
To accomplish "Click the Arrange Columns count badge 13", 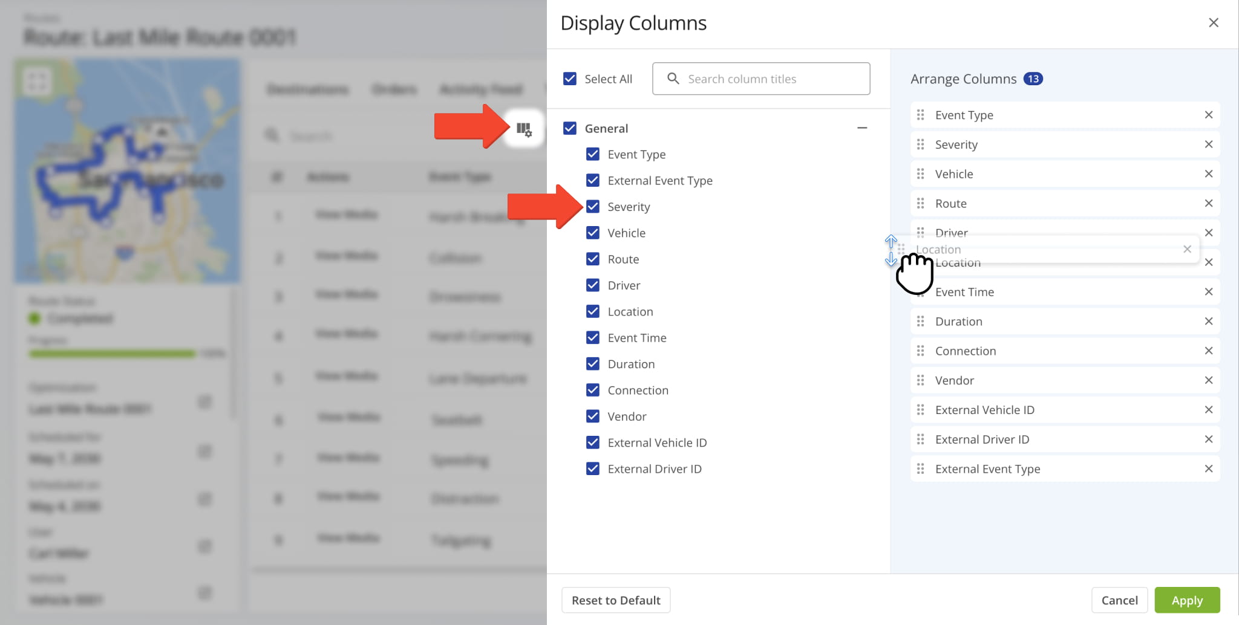I will point(1033,79).
